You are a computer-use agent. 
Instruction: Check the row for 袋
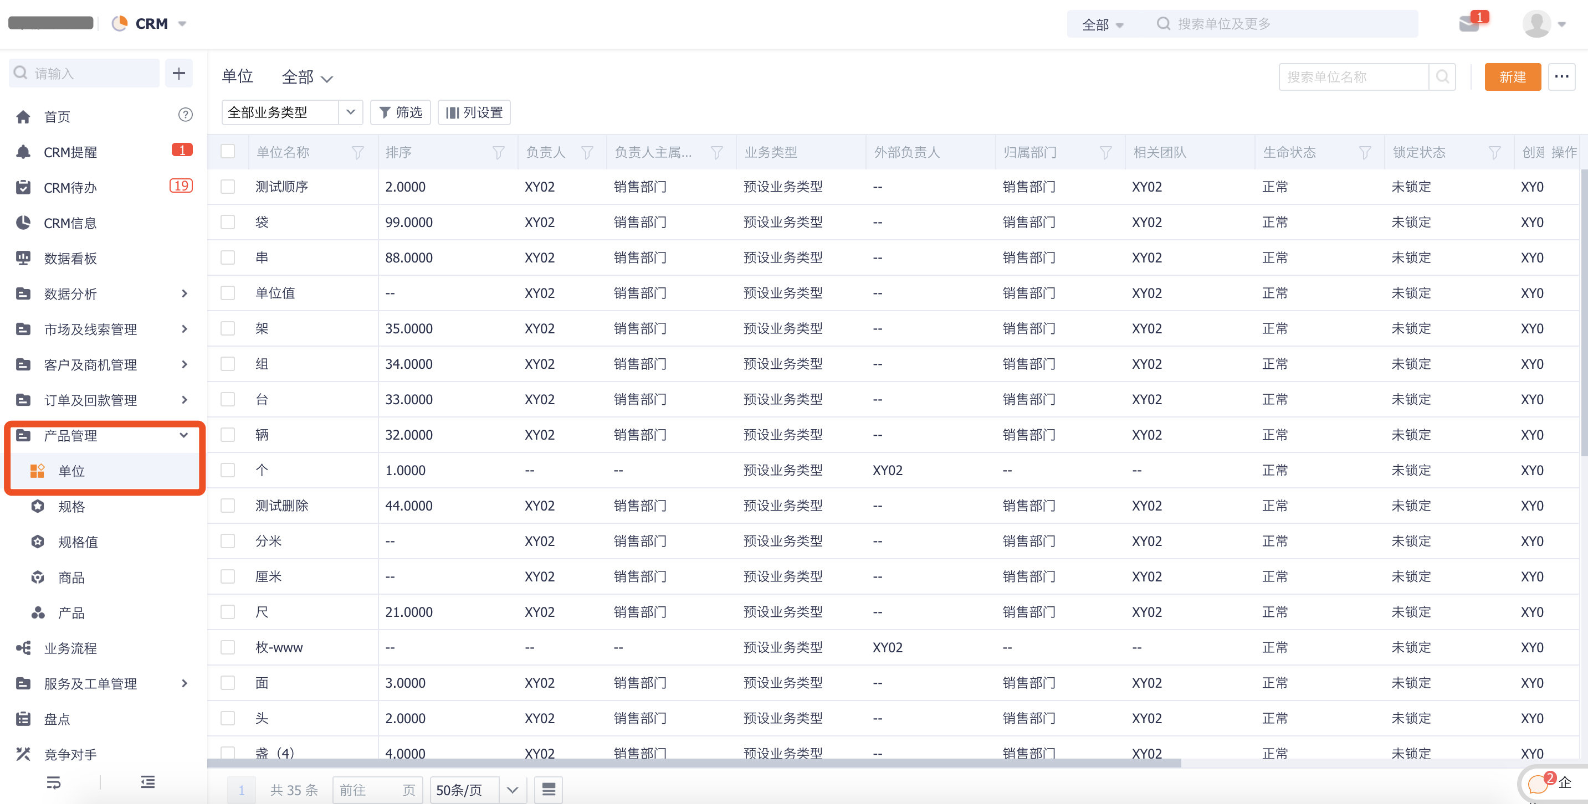point(228,222)
